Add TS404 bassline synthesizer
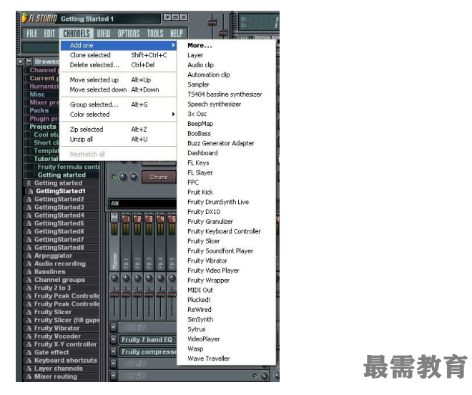Image resolution: width=472 pixels, height=395 pixels. 225,94
